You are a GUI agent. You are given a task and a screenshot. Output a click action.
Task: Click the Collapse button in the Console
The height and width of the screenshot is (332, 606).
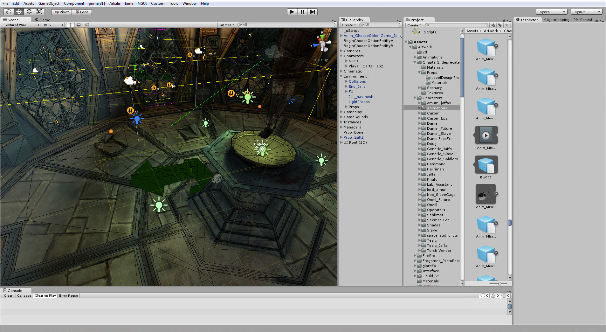24,295
